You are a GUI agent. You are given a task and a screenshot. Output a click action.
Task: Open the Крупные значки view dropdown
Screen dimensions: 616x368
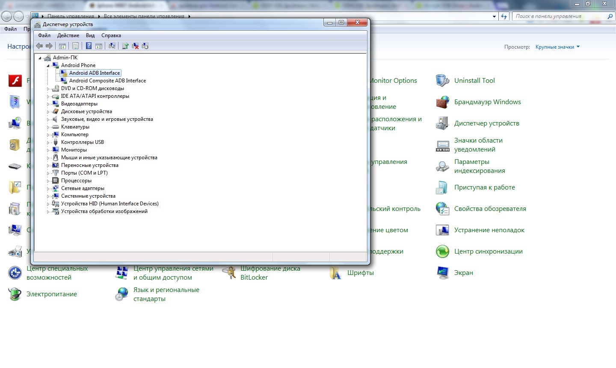pos(557,47)
